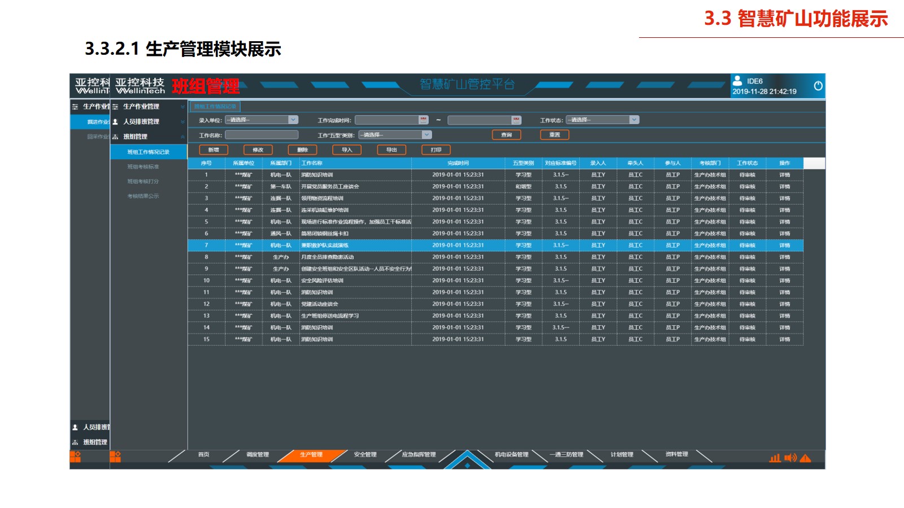Switch to 安全管理 bottom tab
Screen dimensions: 904x508
pos(365,454)
